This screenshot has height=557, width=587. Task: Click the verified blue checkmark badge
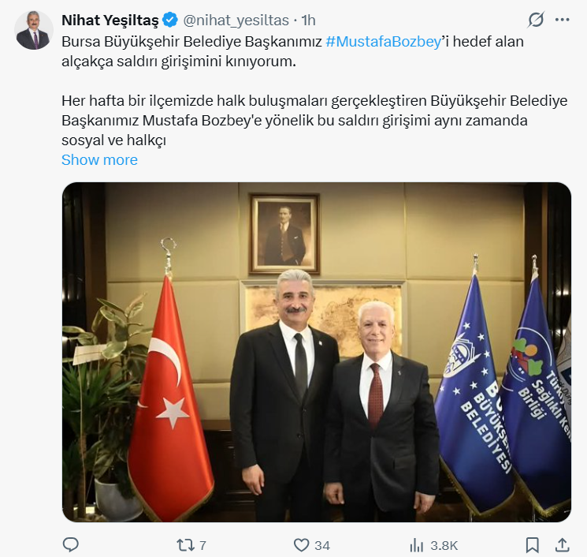click(x=170, y=21)
